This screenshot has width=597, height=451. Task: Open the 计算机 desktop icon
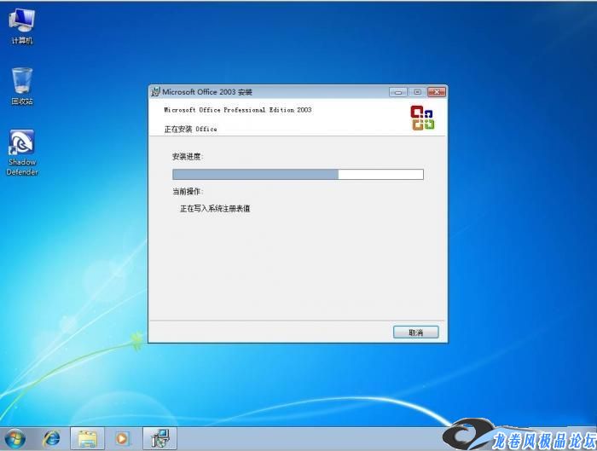(21, 26)
